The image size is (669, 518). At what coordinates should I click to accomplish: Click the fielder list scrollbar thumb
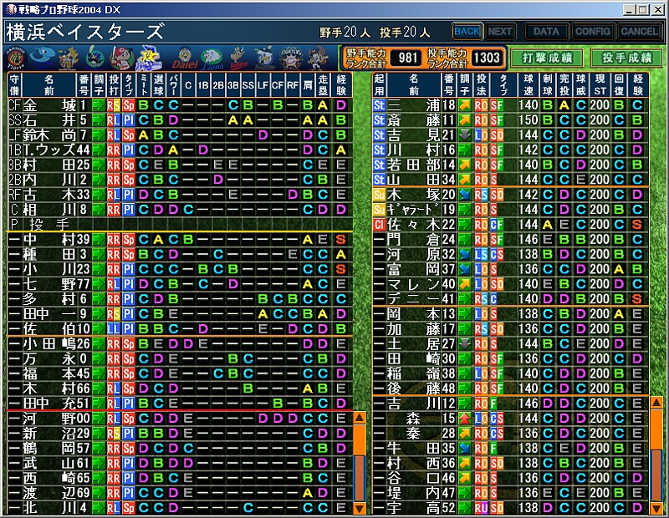pyautogui.click(x=360, y=440)
